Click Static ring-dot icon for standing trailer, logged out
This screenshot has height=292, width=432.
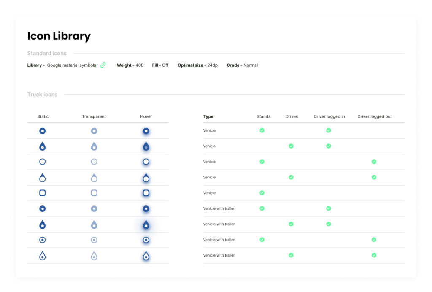[x=43, y=240]
